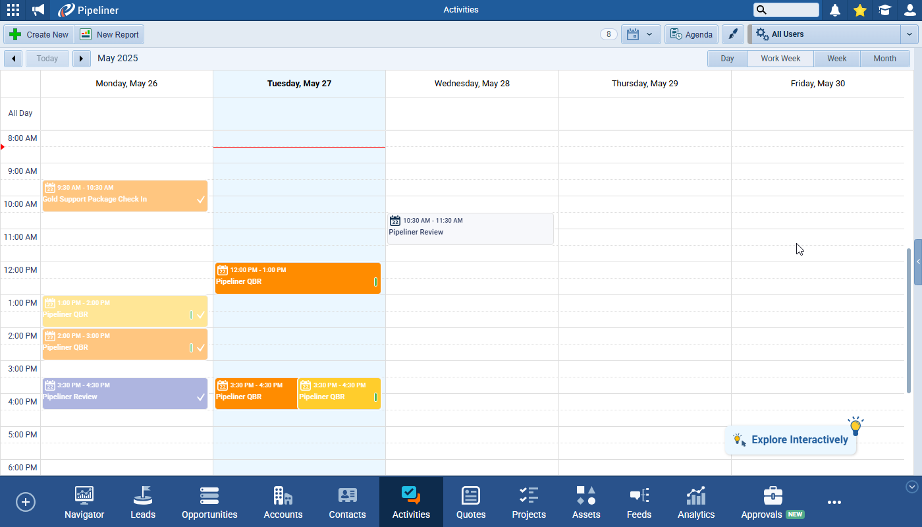Open Opportunities in the bottom navigation
Image resolution: width=922 pixels, height=527 pixels.
tap(209, 503)
